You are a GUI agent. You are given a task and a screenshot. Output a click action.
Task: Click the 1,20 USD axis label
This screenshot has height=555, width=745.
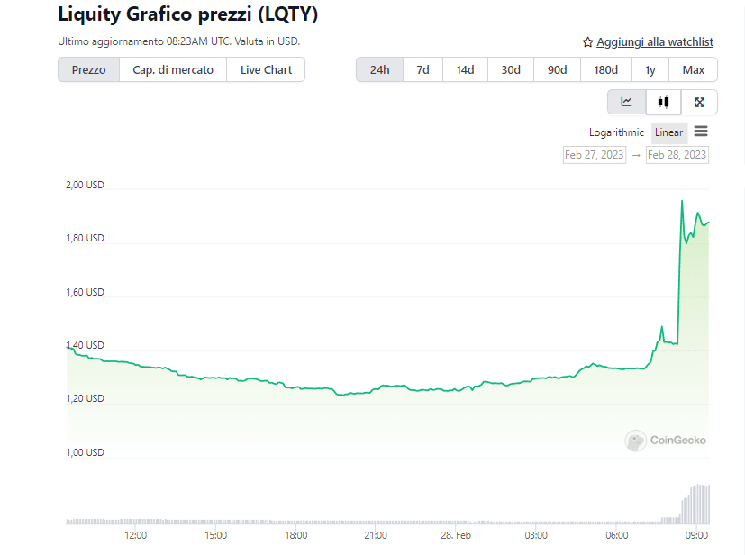(85, 398)
